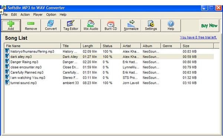
Task: Select file I am watching You.mp3
Action: click(28, 78)
